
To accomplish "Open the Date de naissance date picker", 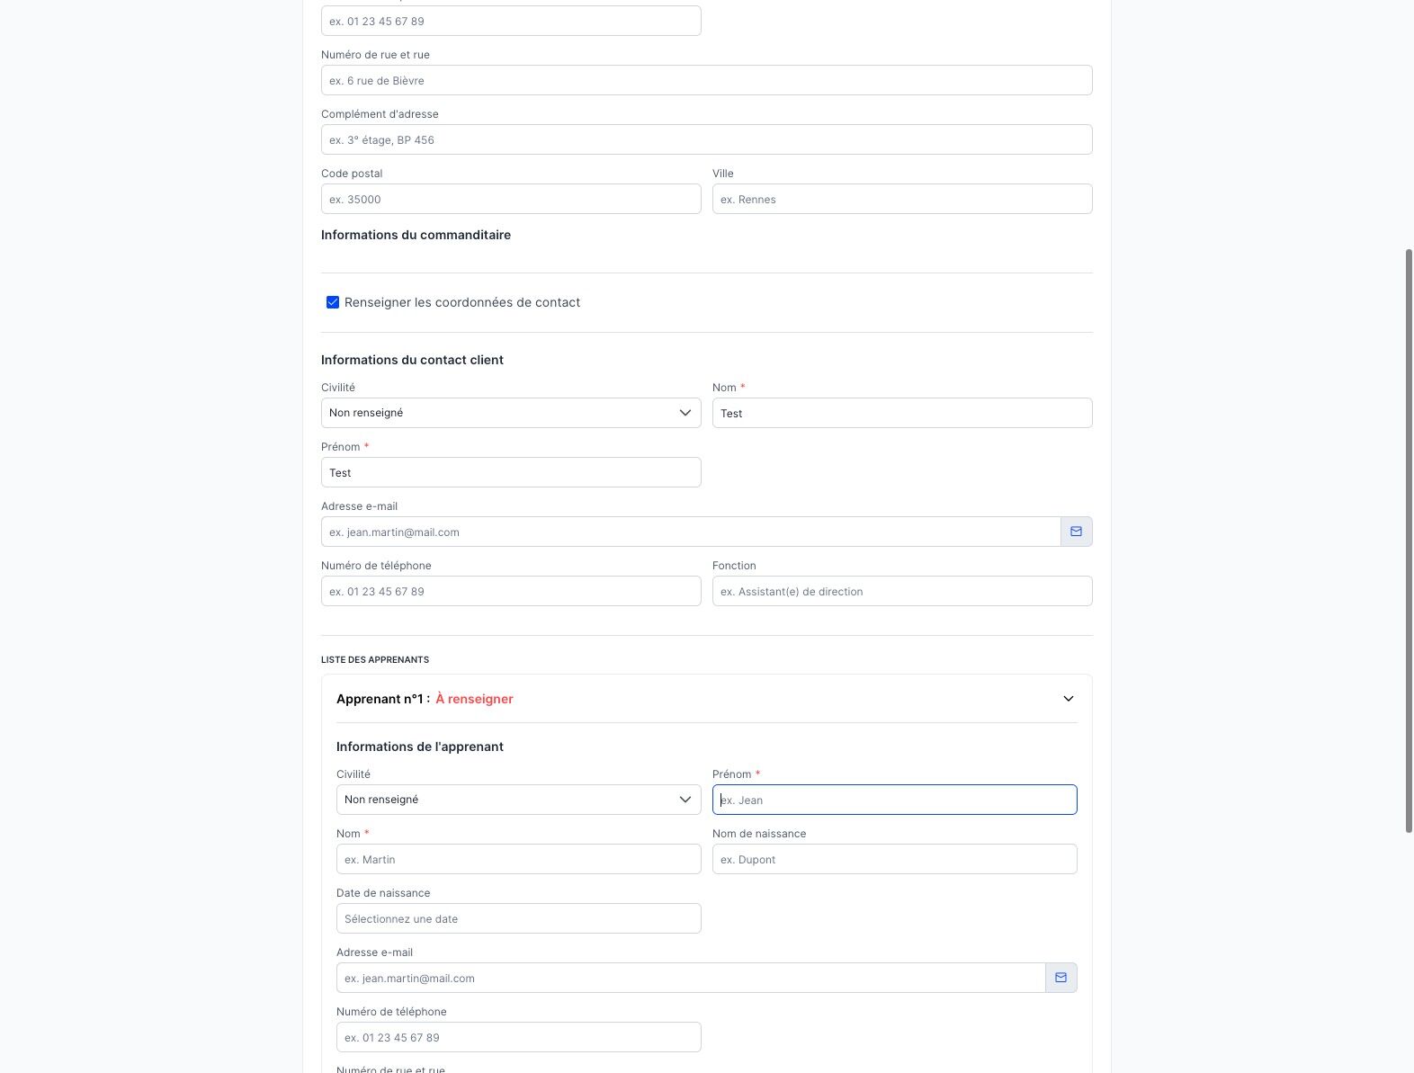I will [x=518, y=918].
